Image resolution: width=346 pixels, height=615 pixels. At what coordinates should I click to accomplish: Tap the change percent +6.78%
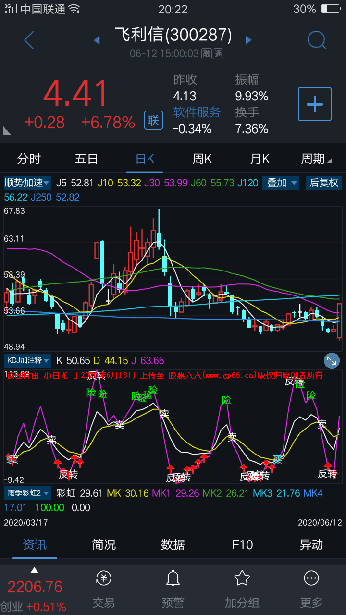[108, 122]
